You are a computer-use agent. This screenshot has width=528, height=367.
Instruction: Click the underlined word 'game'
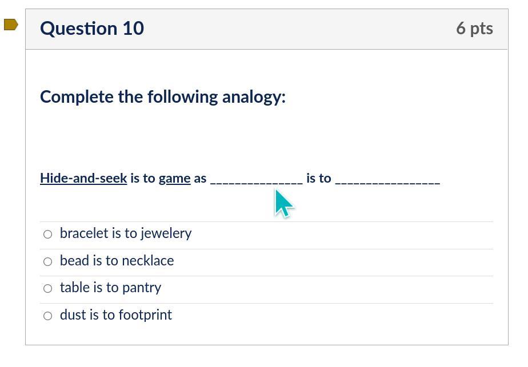click(x=174, y=178)
